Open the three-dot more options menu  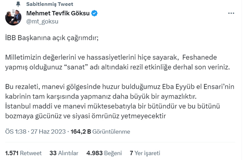point(231,13)
